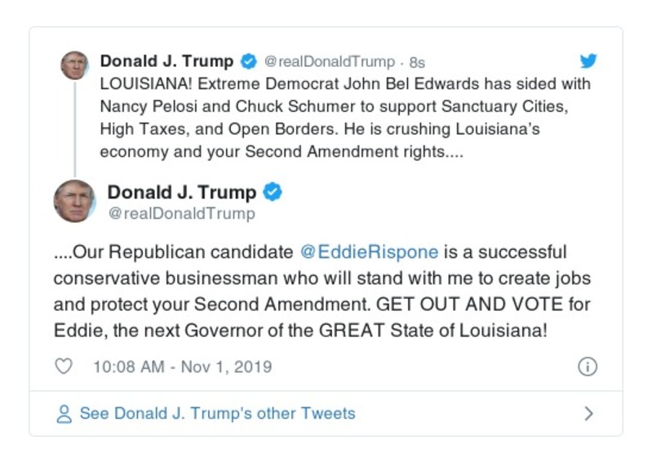
Task: Click the first tweet's text starting with 'LOUISIANA!'
Action: pyautogui.click(x=344, y=118)
